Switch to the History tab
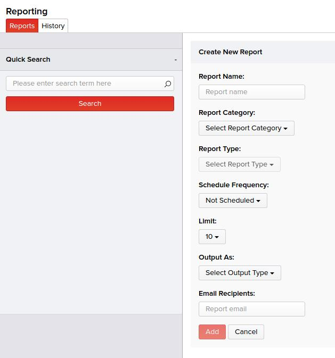 tap(53, 26)
